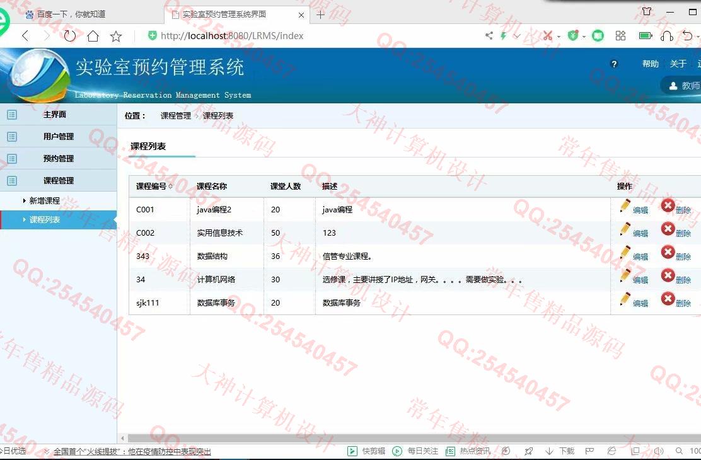
Task: Click the scrollbar left arrow
Action: (x=122, y=439)
